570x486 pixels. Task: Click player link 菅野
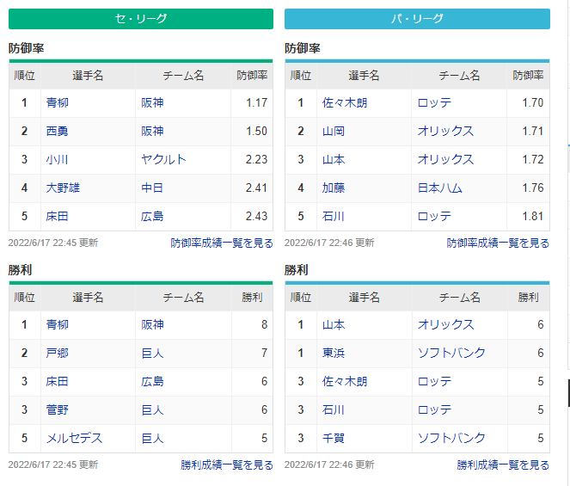57,409
